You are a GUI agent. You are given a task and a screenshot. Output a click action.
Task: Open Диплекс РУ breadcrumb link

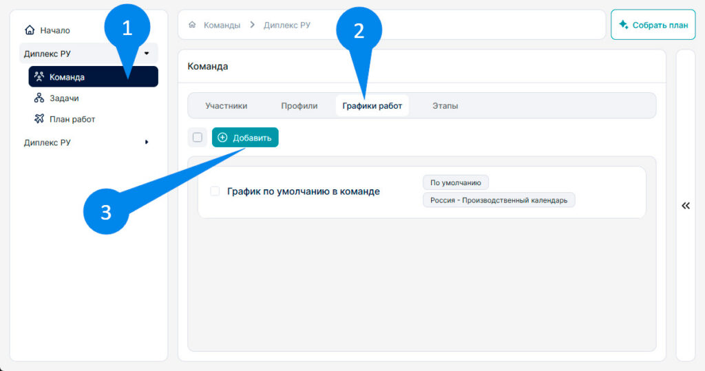point(287,25)
